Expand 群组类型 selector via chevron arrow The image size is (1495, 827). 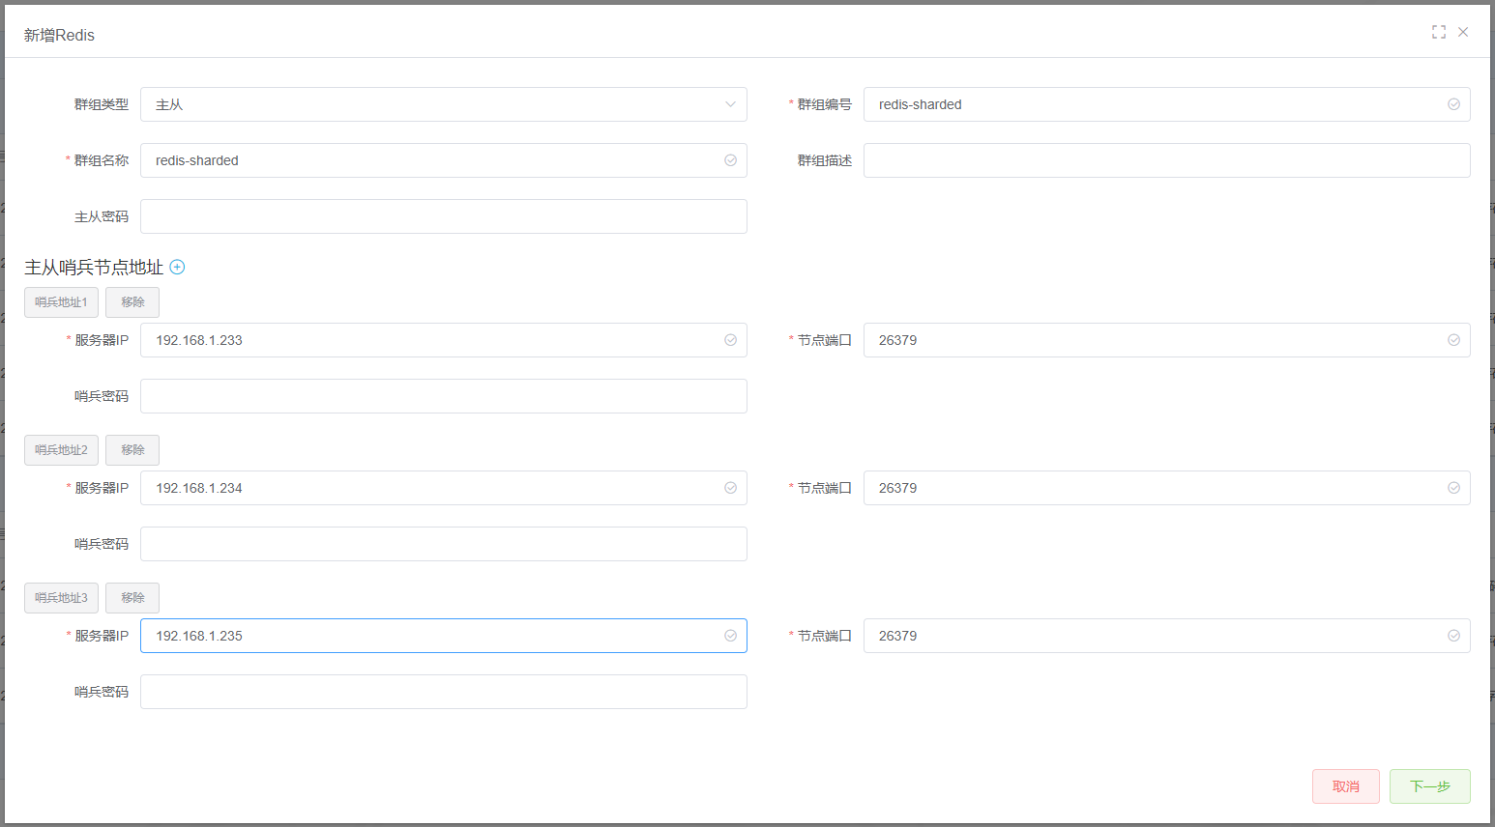pos(730,104)
